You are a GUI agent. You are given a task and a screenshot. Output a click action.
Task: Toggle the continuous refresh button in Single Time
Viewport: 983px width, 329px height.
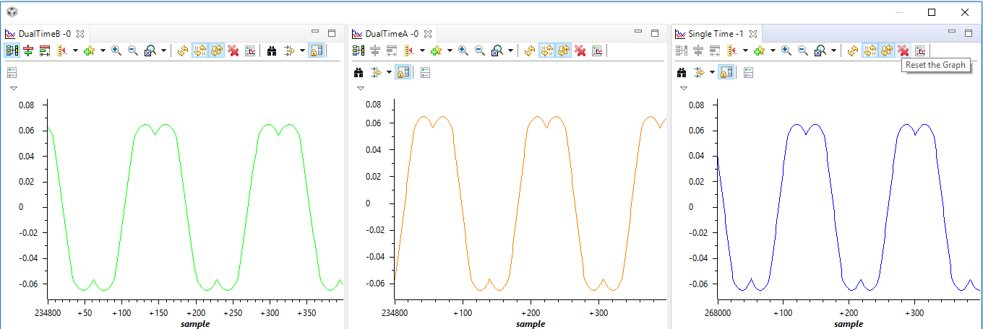[885, 51]
